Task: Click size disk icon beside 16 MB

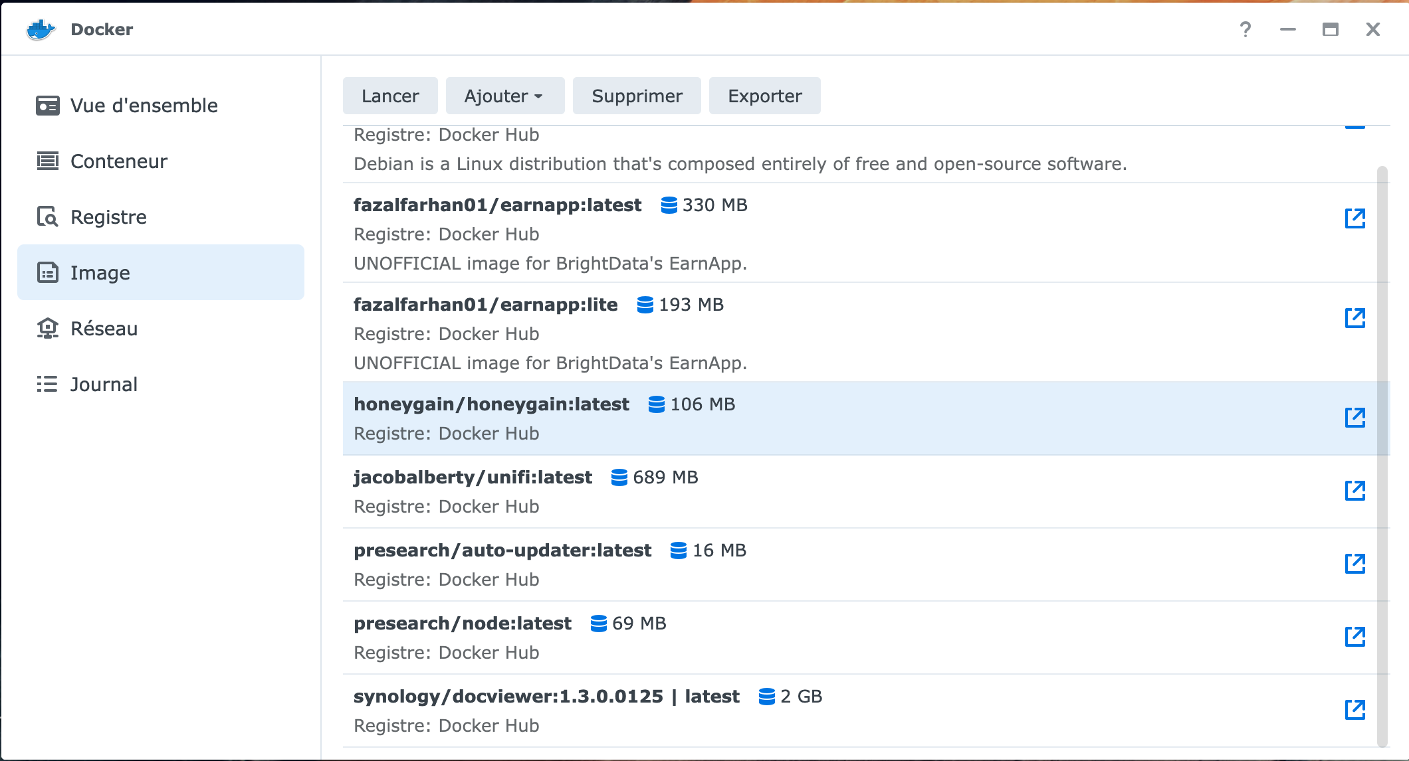Action: click(679, 550)
